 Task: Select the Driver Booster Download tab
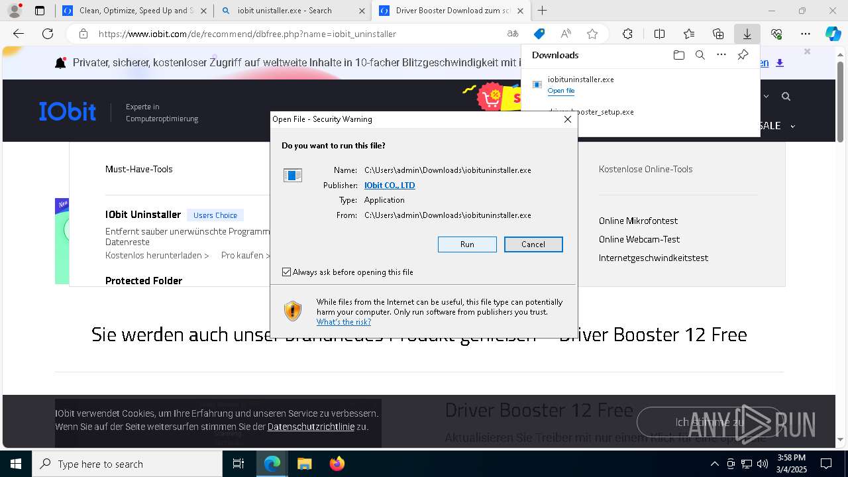(x=451, y=11)
